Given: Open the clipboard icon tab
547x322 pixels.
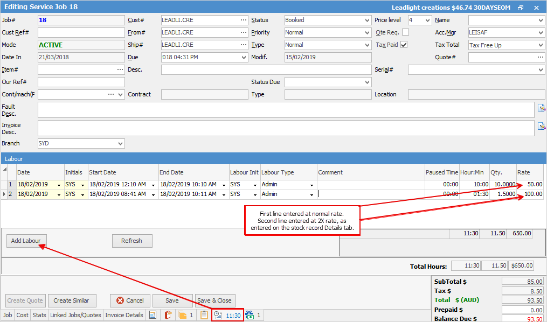Looking at the screenshot, I should click(204, 316).
